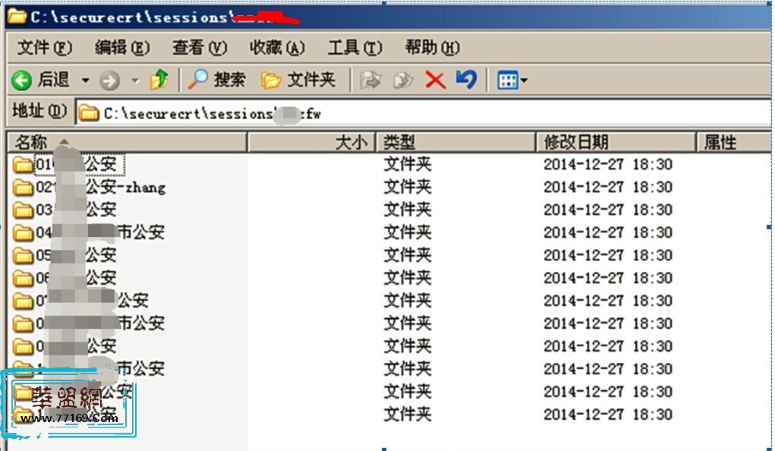Sort by 修改日期 column header
The height and width of the screenshot is (451, 775).
coord(615,142)
